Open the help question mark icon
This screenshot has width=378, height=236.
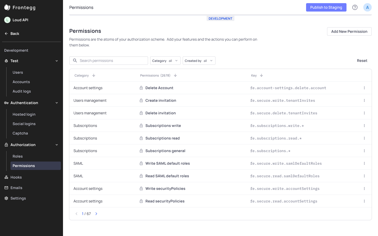coord(355,7)
